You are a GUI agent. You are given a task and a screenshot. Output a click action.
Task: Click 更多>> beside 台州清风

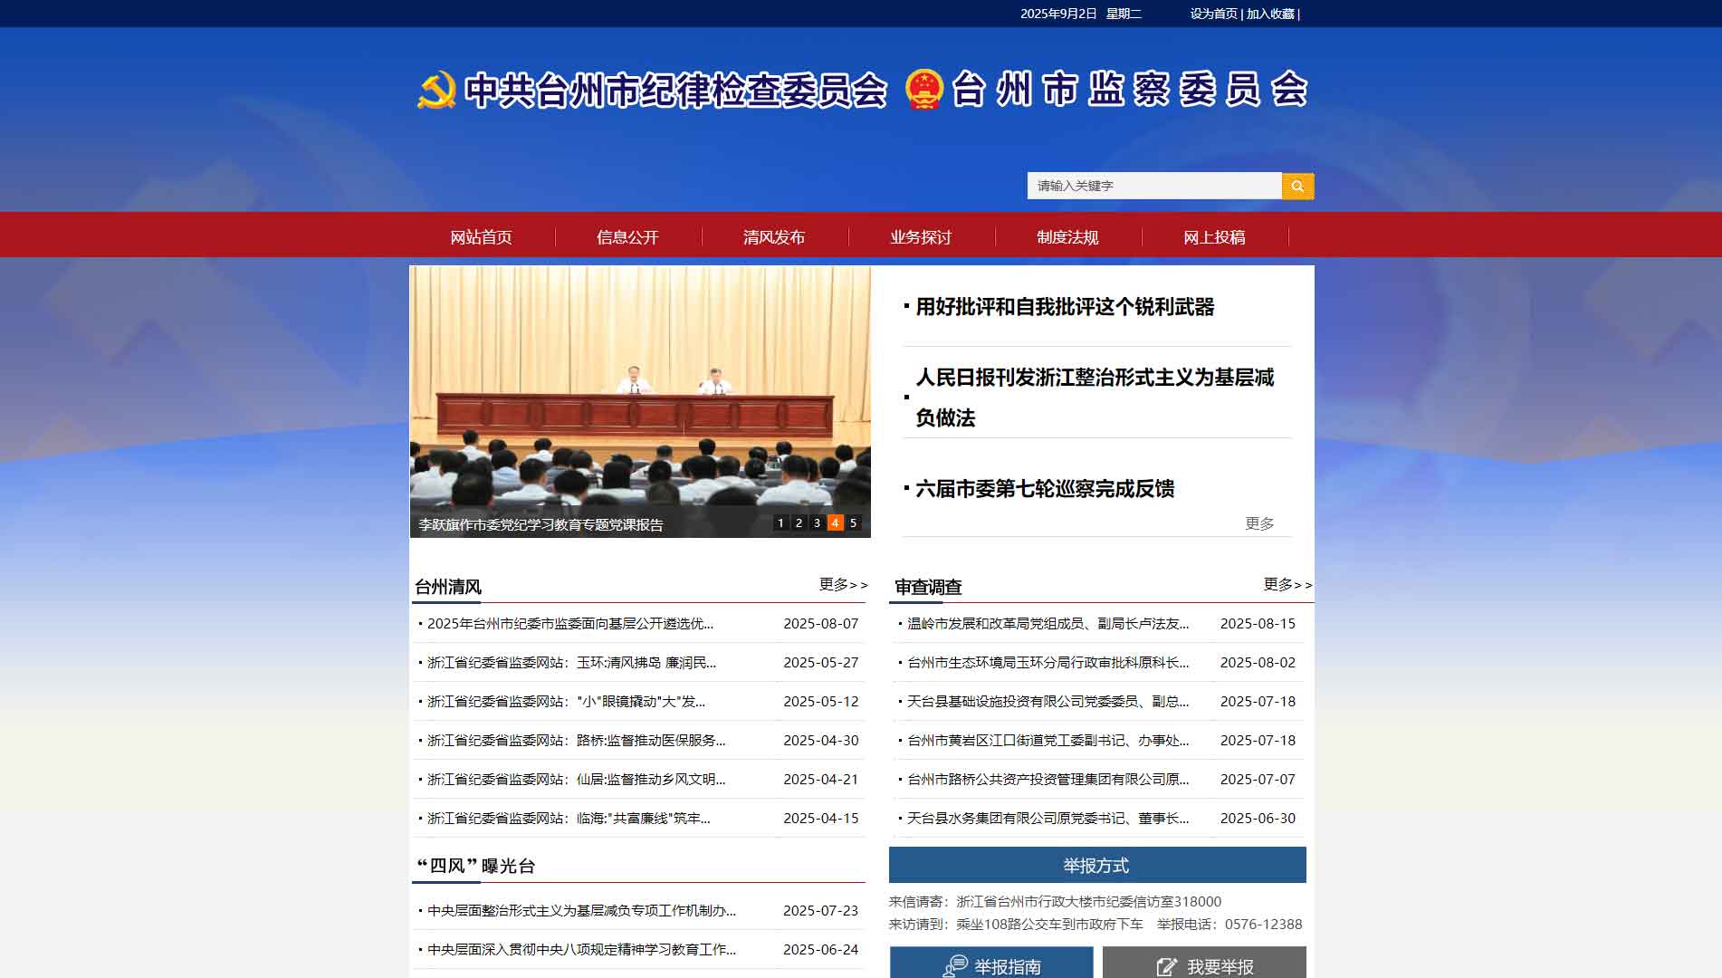(x=844, y=585)
